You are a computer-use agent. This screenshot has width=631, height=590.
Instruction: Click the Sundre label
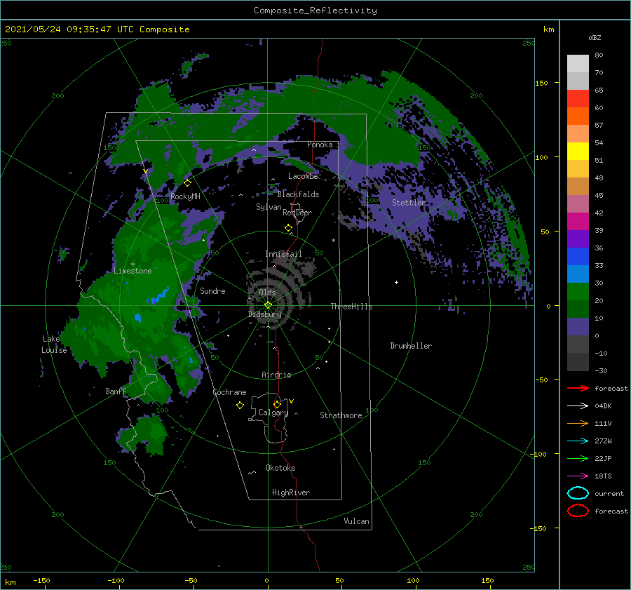pyautogui.click(x=212, y=291)
